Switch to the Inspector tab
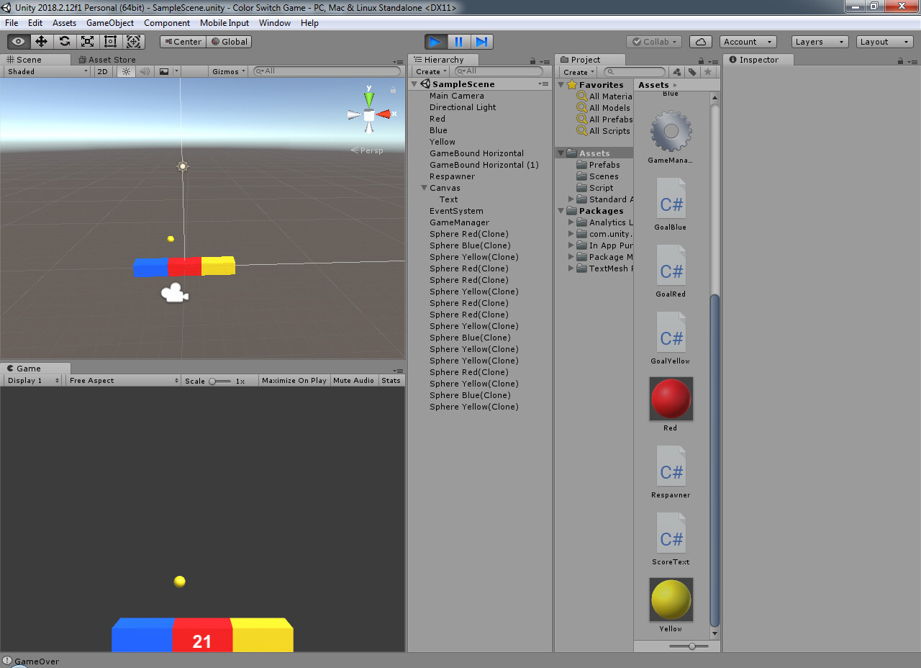This screenshot has width=921, height=668. click(758, 60)
